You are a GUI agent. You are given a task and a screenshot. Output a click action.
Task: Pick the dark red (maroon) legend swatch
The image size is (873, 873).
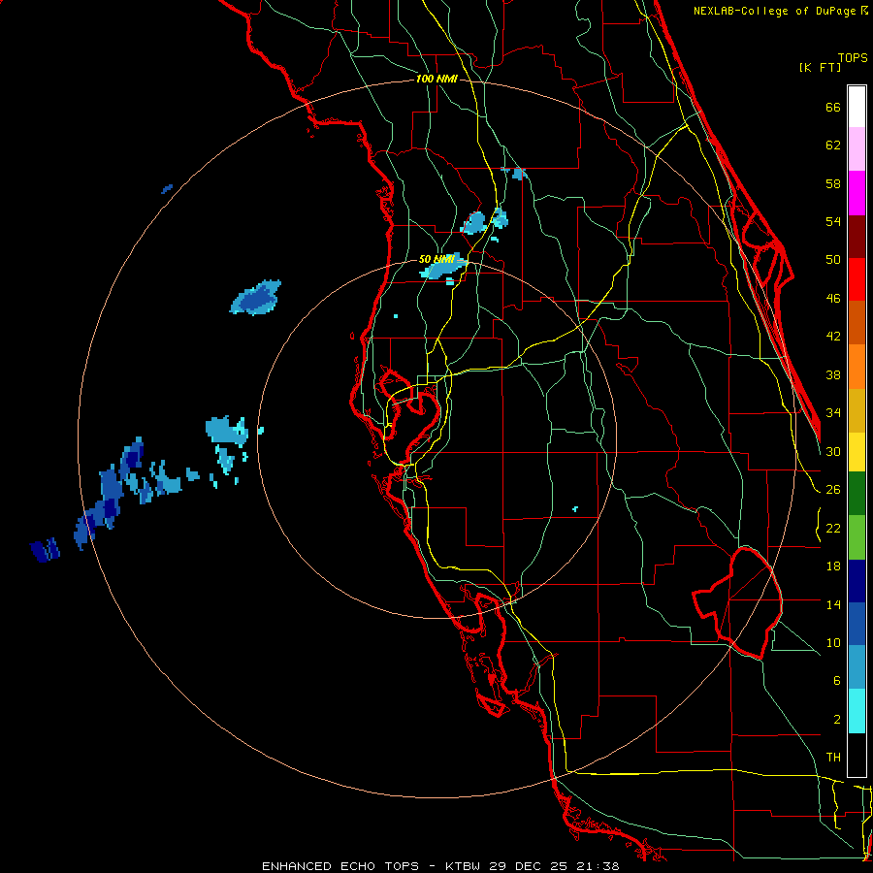[x=857, y=236]
